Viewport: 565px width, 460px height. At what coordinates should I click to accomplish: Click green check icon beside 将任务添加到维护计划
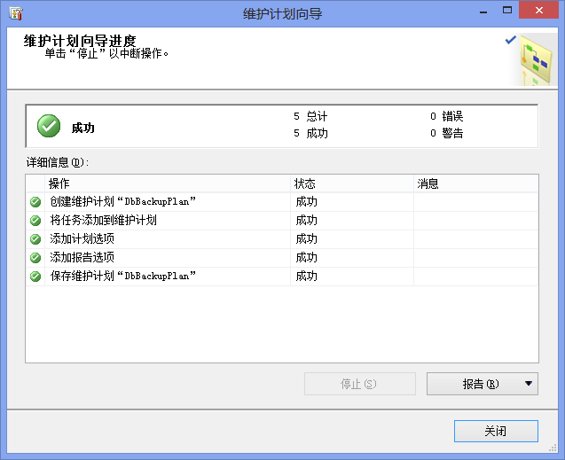click(35, 221)
